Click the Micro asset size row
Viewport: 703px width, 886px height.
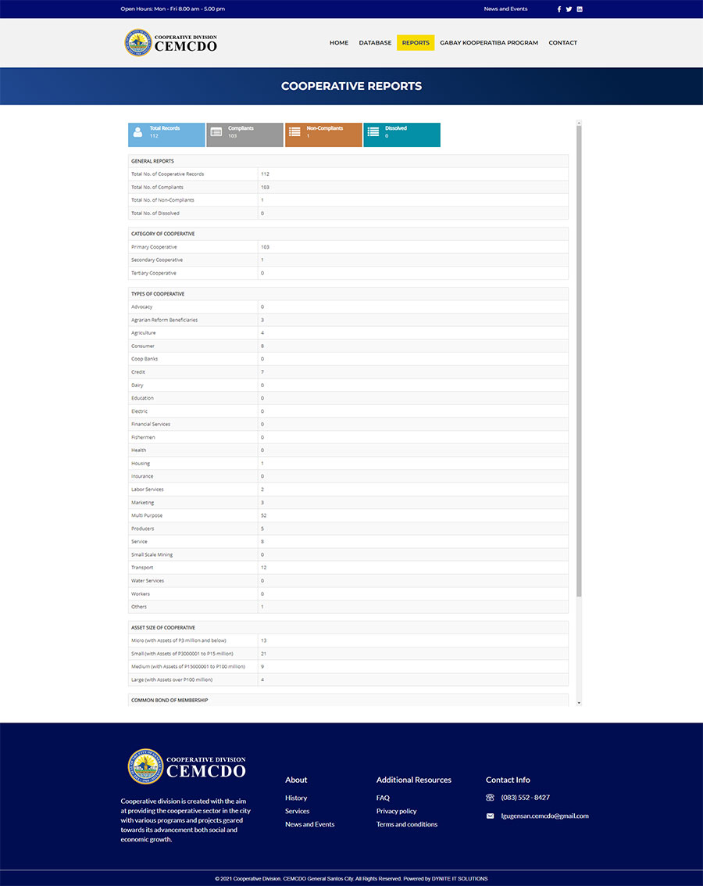(348, 640)
